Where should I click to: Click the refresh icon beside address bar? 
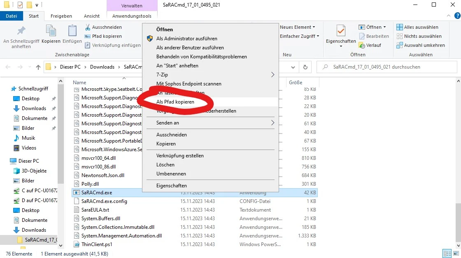tap(305, 67)
